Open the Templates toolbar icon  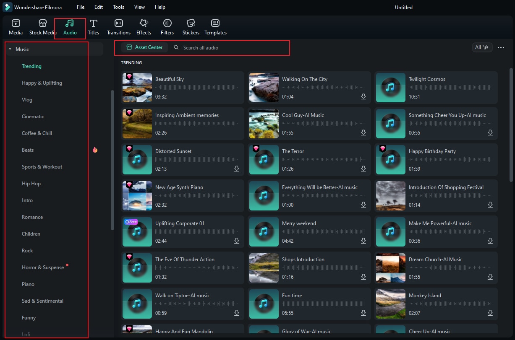pos(215,23)
